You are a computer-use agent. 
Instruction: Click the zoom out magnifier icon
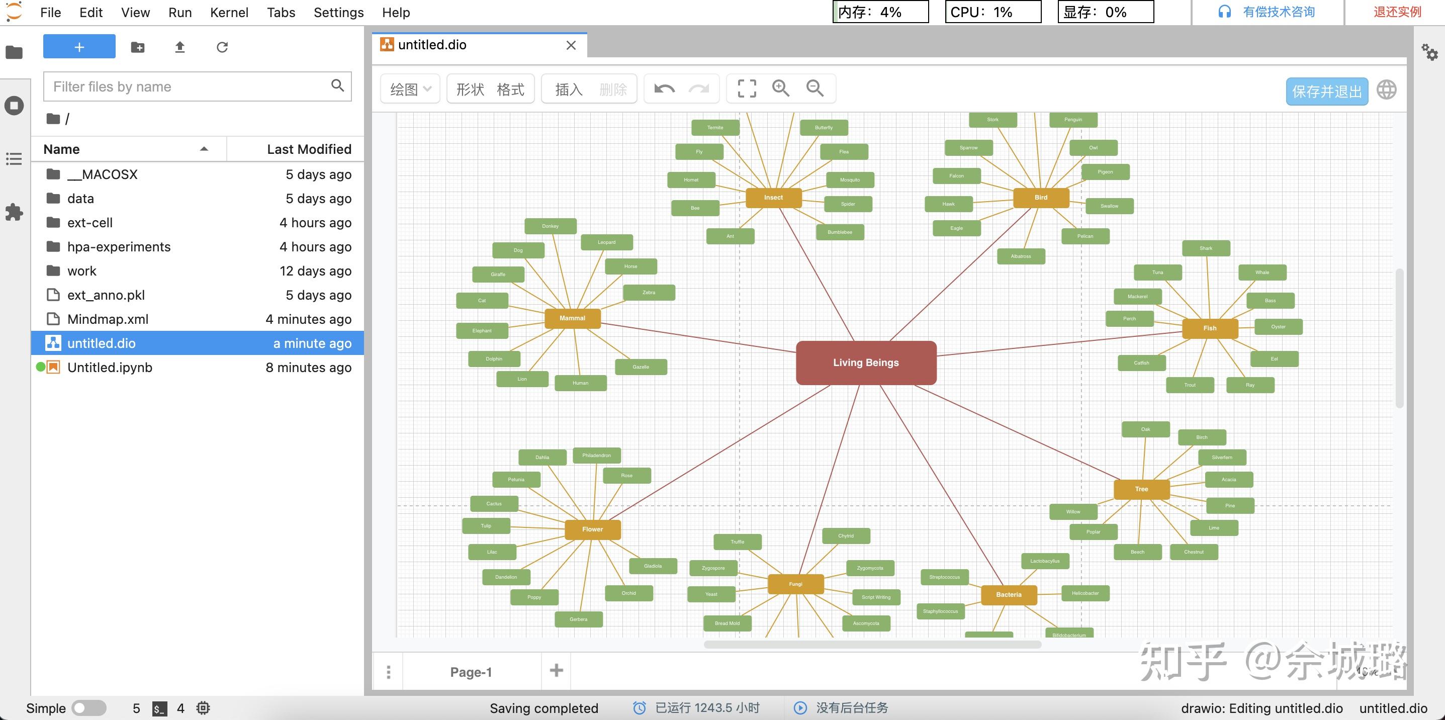815,88
